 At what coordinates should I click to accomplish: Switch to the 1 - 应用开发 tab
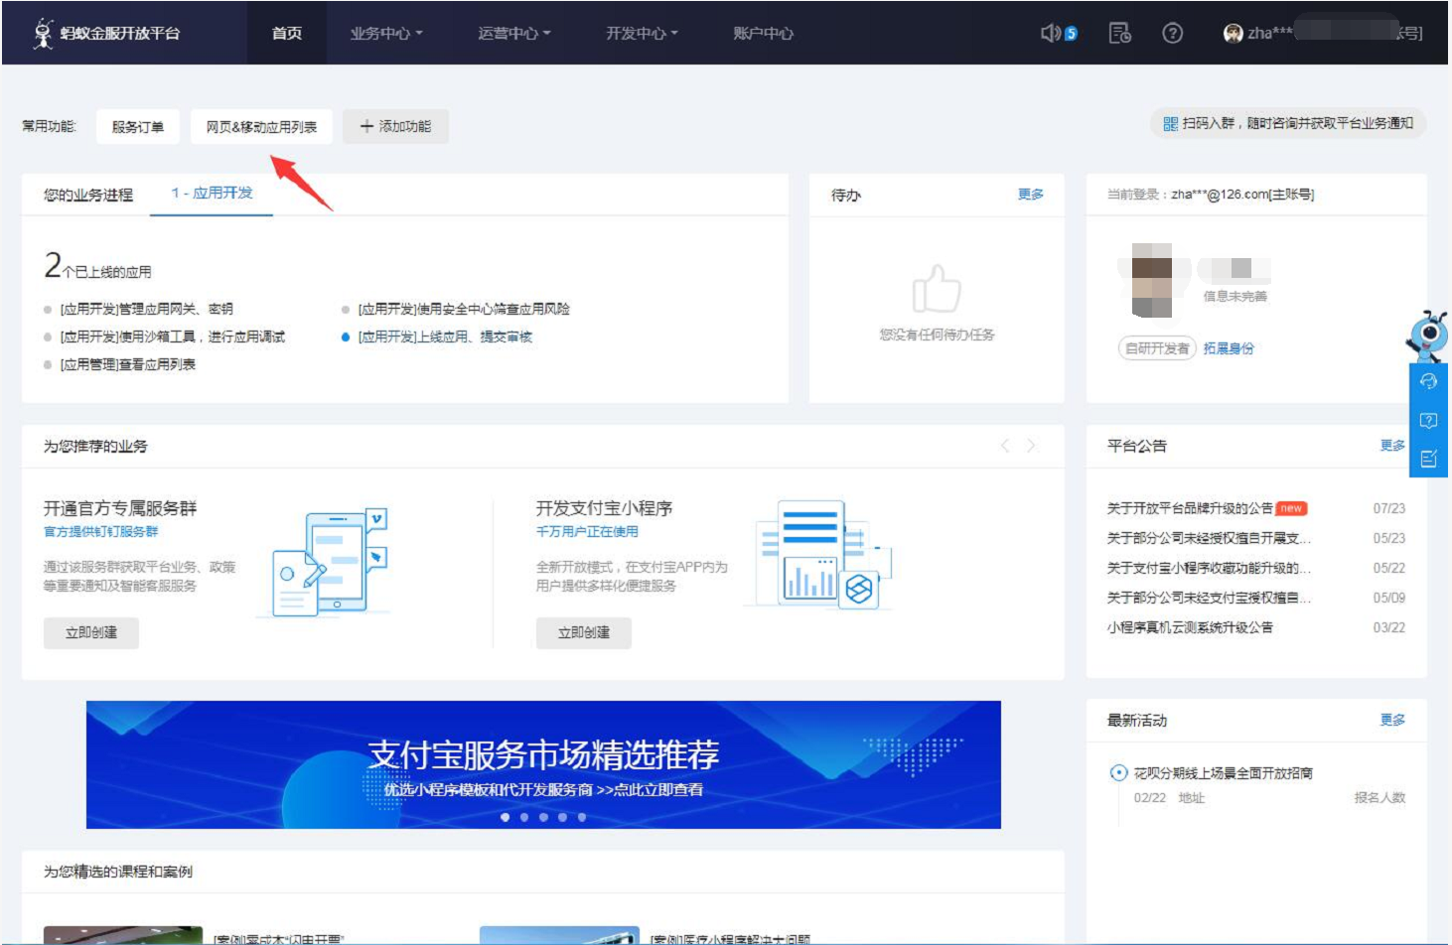(212, 194)
